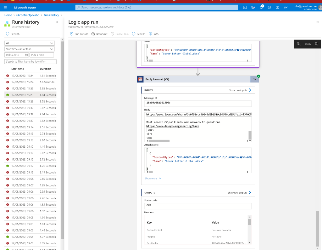The width and height of the screenshot is (322, 250).
Task: Open Cloud Shell from top bar
Action: [245, 8]
